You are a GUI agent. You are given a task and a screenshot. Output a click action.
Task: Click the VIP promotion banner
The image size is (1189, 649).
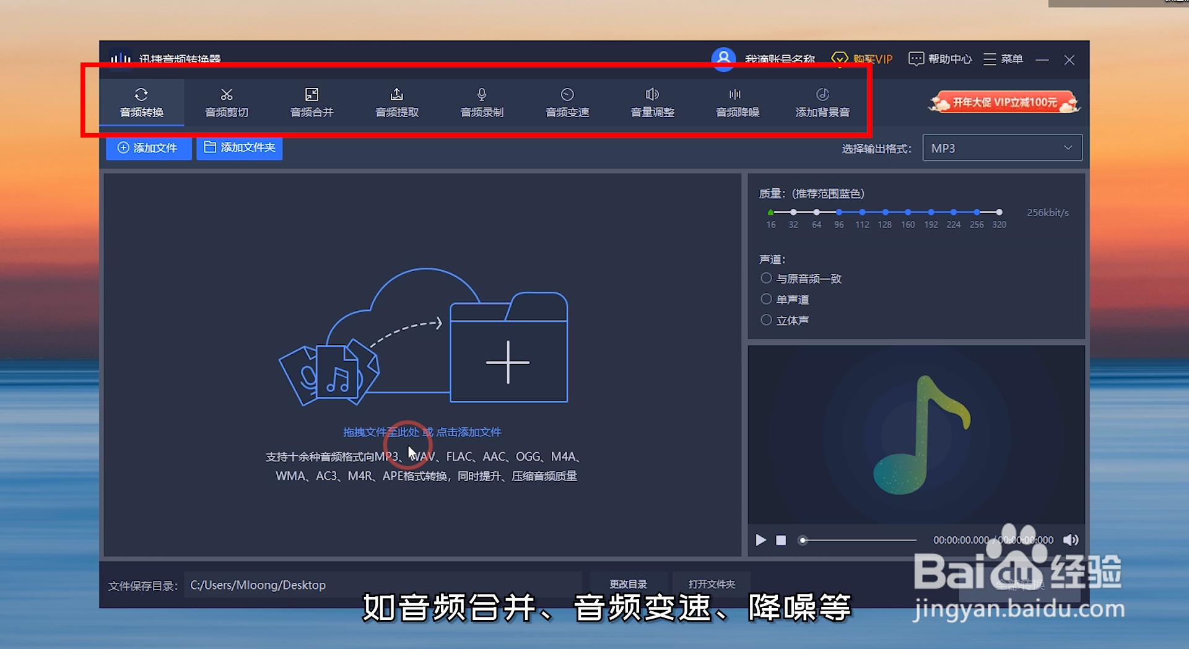pos(1004,102)
